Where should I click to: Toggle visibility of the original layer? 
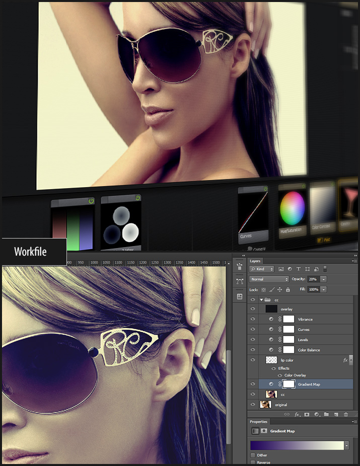253,405
